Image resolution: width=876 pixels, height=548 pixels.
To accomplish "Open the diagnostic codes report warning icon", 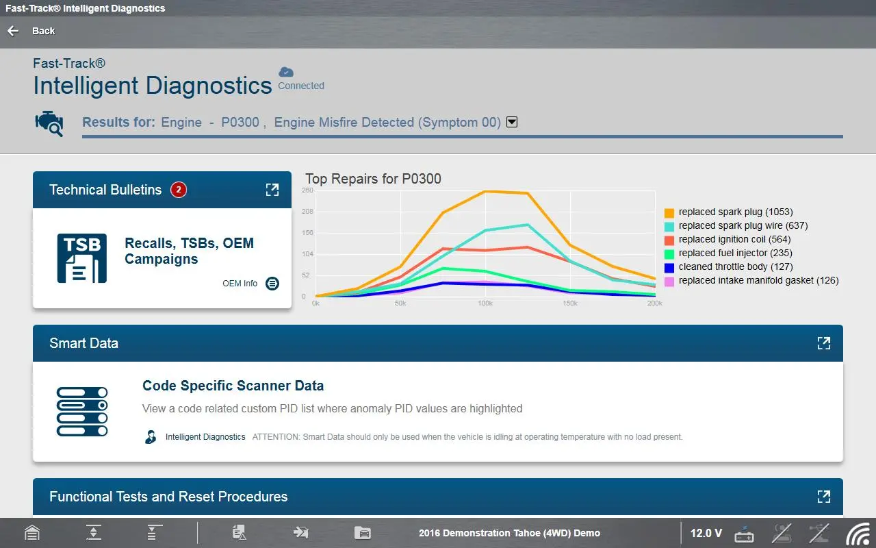I will (x=239, y=533).
